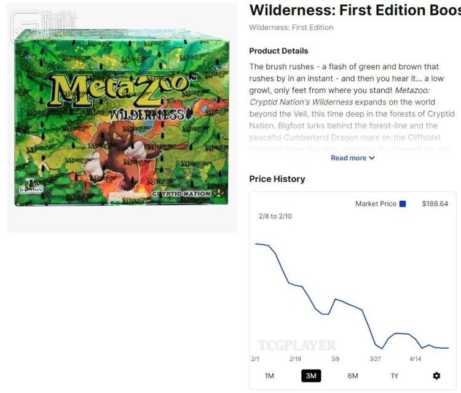Click the MetaZoo booster box product image
The height and width of the screenshot is (393, 461).
[x=121, y=118]
